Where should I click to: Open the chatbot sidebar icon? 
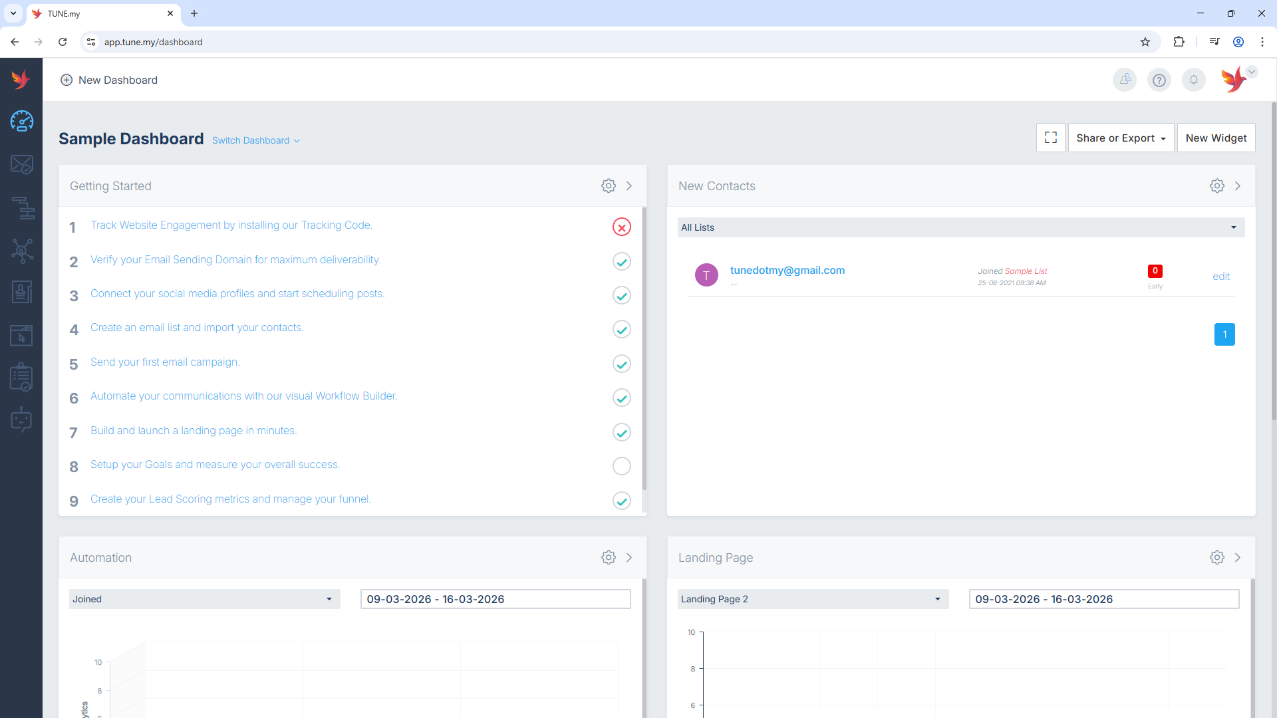pyautogui.click(x=22, y=420)
